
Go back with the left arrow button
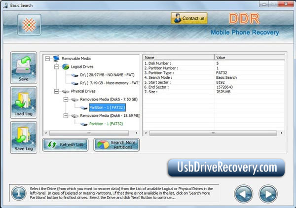tap(244, 194)
